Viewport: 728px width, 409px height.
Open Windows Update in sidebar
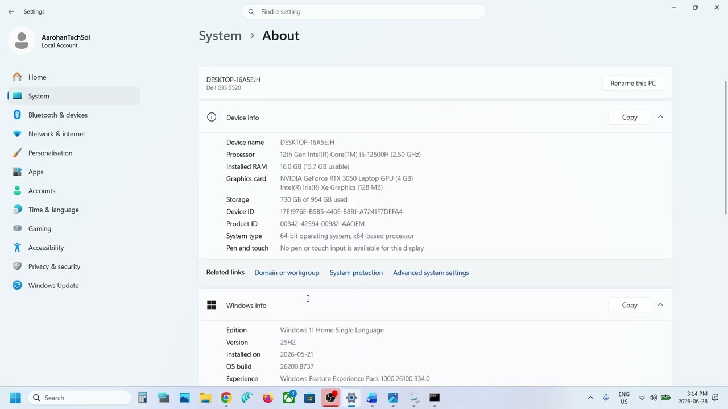click(74, 285)
